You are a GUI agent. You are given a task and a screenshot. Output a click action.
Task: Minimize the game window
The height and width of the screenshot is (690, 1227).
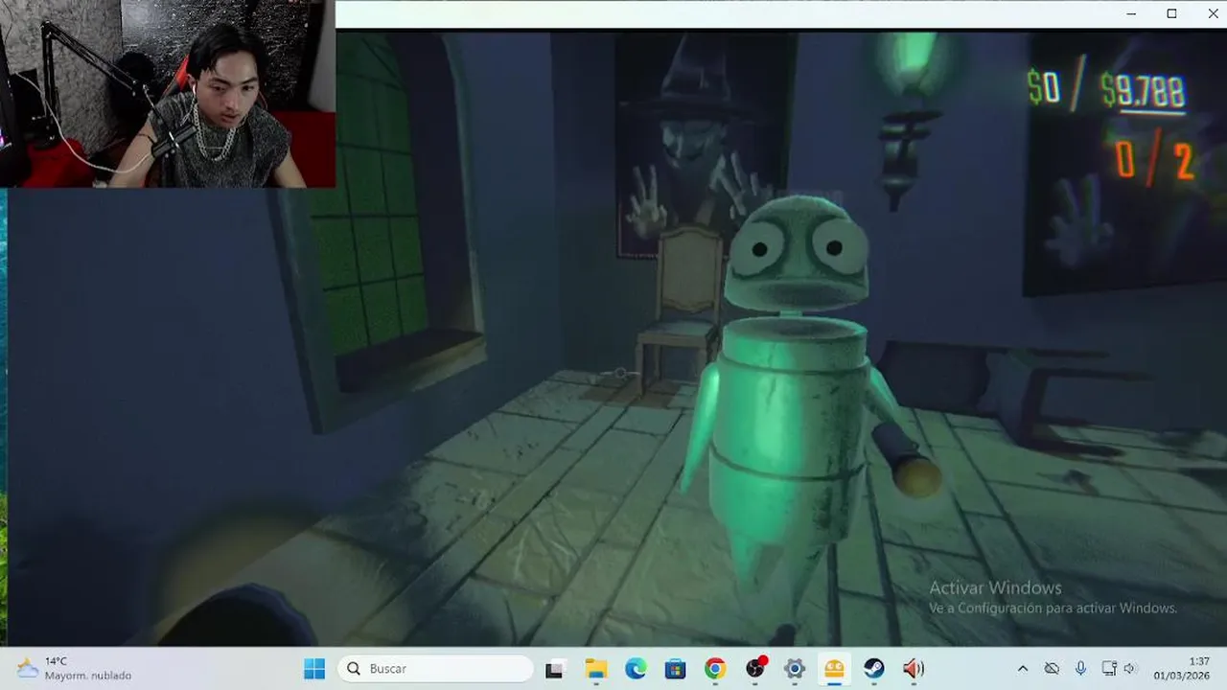(1132, 13)
